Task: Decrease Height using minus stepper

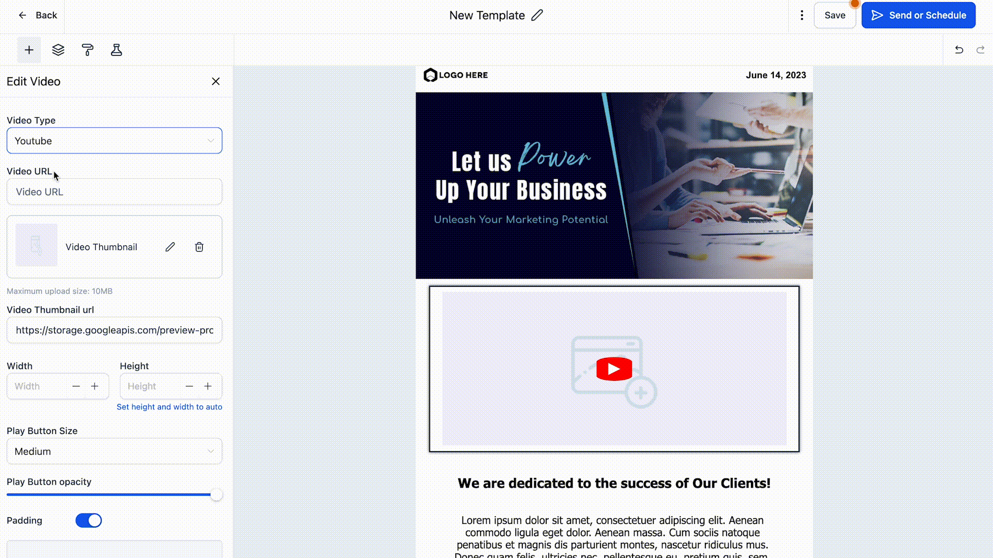Action: click(x=189, y=386)
